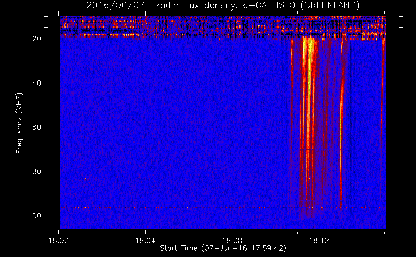Click the 100 frequency tick label
Screen dimensions: 416x257
pyautogui.click(x=35, y=216)
